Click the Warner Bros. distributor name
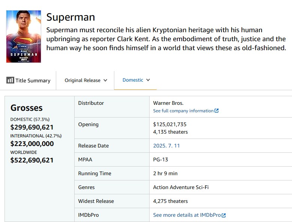Viewport: 292px width, 222px height. pyautogui.click(x=168, y=103)
